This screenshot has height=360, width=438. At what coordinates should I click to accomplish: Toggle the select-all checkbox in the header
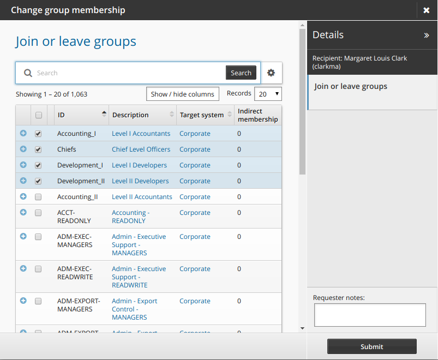click(x=38, y=115)
